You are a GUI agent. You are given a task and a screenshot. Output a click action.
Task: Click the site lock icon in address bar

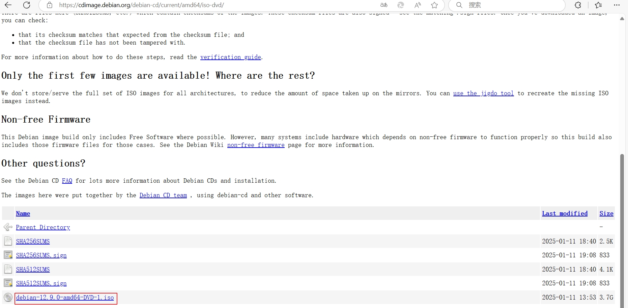pos(50,5)
